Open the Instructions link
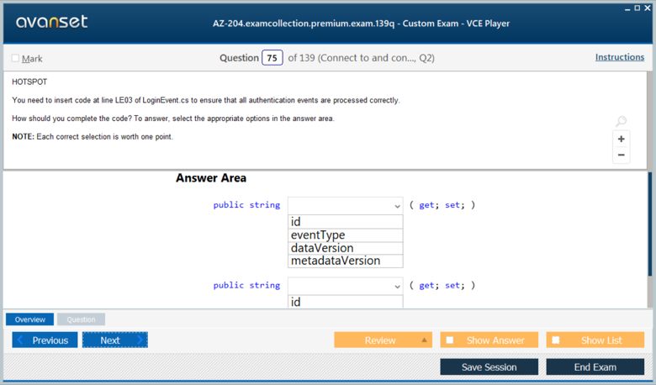This screenshot has height=385, width=656. click(620, 57)
